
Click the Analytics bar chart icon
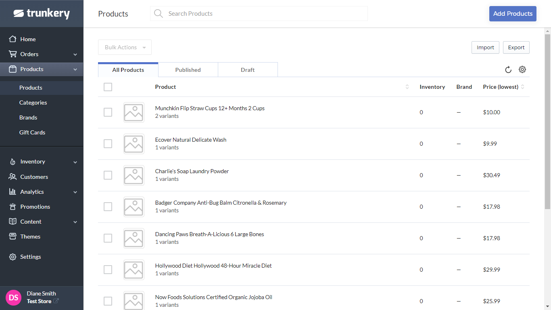(13, 192)
